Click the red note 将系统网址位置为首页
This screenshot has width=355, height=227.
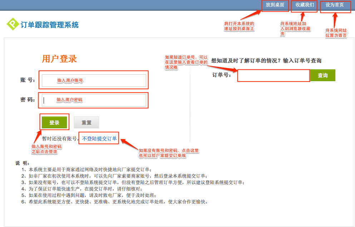pyautogui.click(x=336, y=33)
